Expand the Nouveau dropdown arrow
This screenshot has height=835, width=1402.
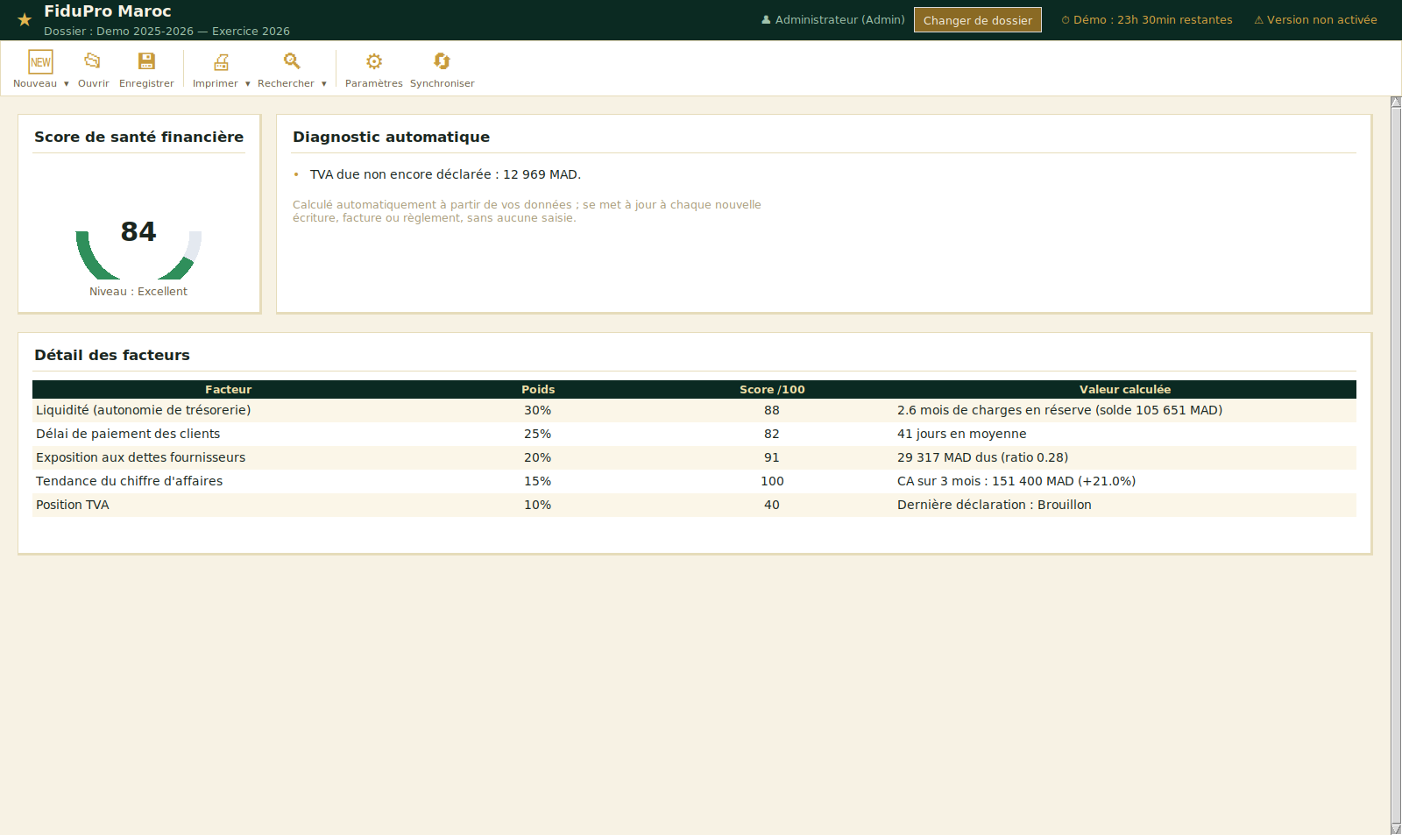67,84
